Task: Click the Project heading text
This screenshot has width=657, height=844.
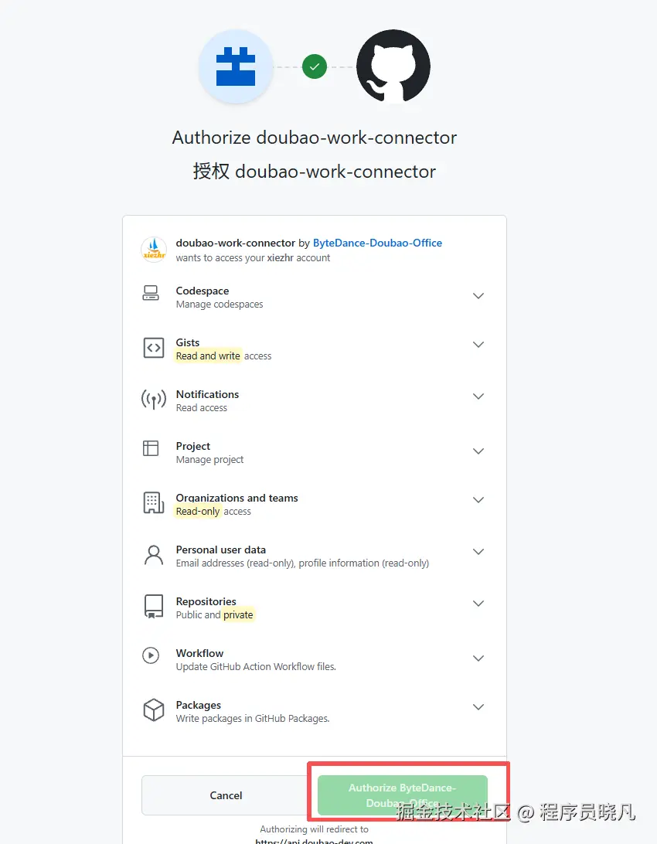Action: [192, 446]
